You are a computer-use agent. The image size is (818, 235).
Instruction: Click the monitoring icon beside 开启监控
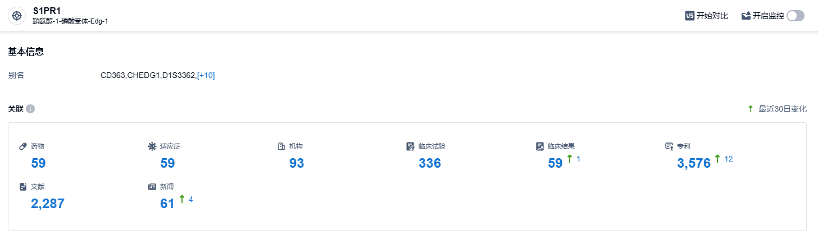(x=746, y=16)
